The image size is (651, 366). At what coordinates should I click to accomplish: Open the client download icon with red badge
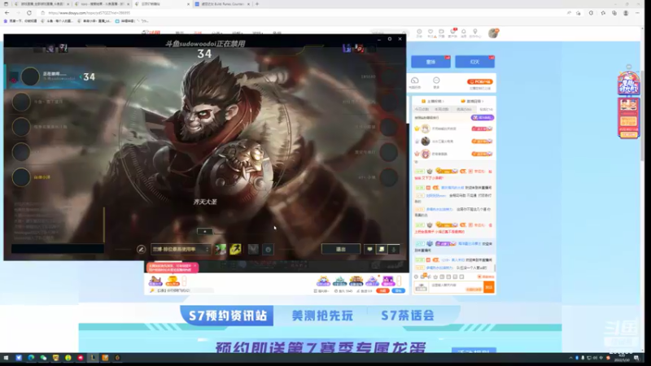point(452,33)
